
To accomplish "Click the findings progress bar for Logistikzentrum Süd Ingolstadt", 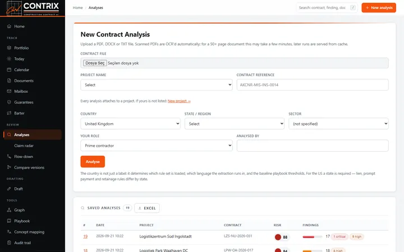I will click(x=312, y=237).
